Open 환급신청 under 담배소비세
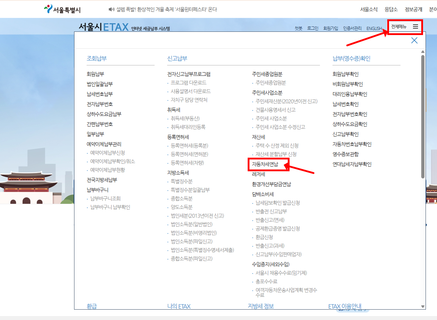 [264, 237]
